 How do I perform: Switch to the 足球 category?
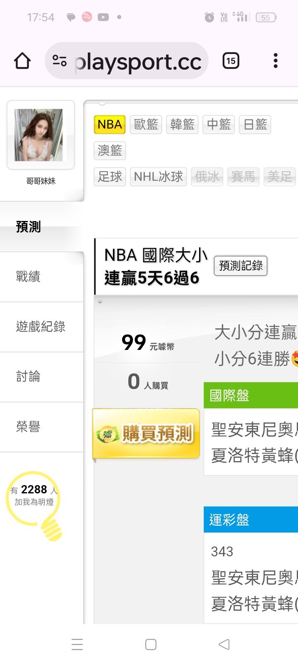(x=110, y=177)
